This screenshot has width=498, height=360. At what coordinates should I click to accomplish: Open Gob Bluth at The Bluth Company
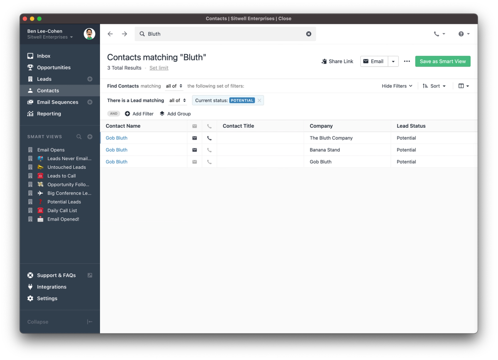(x=117, y=138)
